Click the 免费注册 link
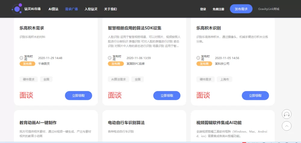 [218, 9]
